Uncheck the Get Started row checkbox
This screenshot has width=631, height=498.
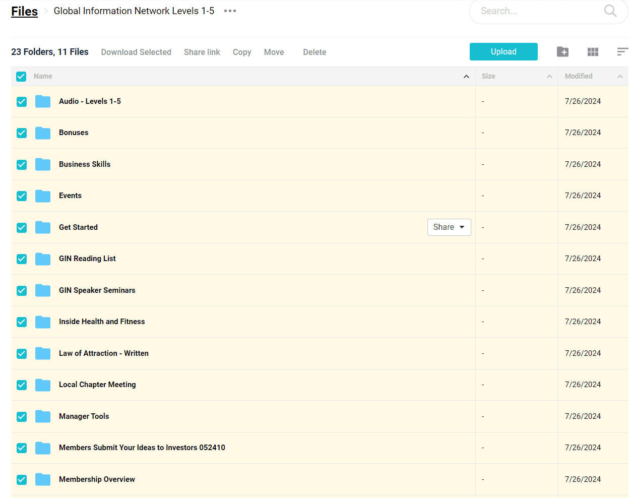[x=22, y=228]
